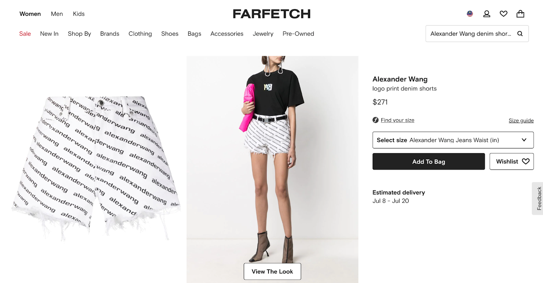Viewport: 543px width, 283px height.
Task: Switch to the Kids section
Action: click(x=79, y=14)
